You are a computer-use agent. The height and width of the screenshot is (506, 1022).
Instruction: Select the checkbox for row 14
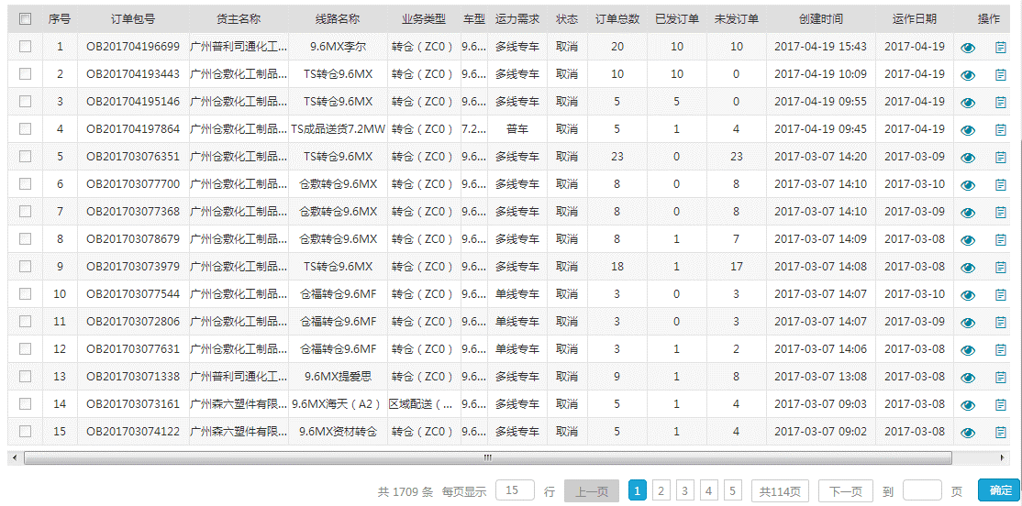[25, 403]
